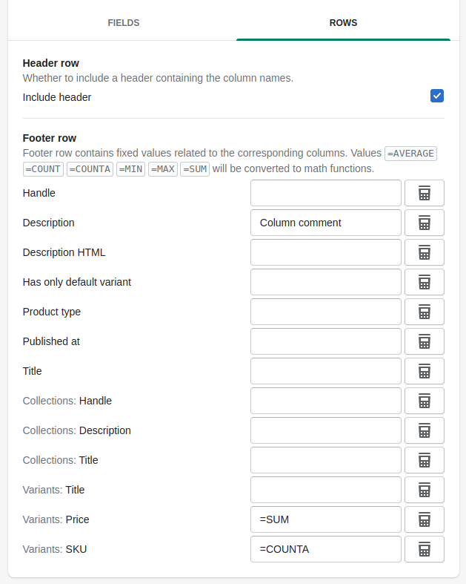The image size is (466, 584).
Task: Click the Variants: SKU label
Action: [x=55, y=549]
